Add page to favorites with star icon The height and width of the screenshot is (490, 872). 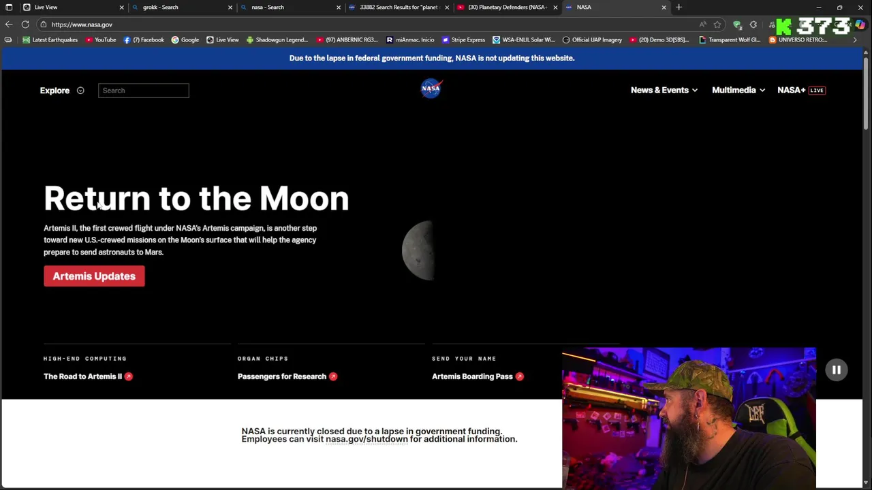pyautogui.click(x=717, y=24)
